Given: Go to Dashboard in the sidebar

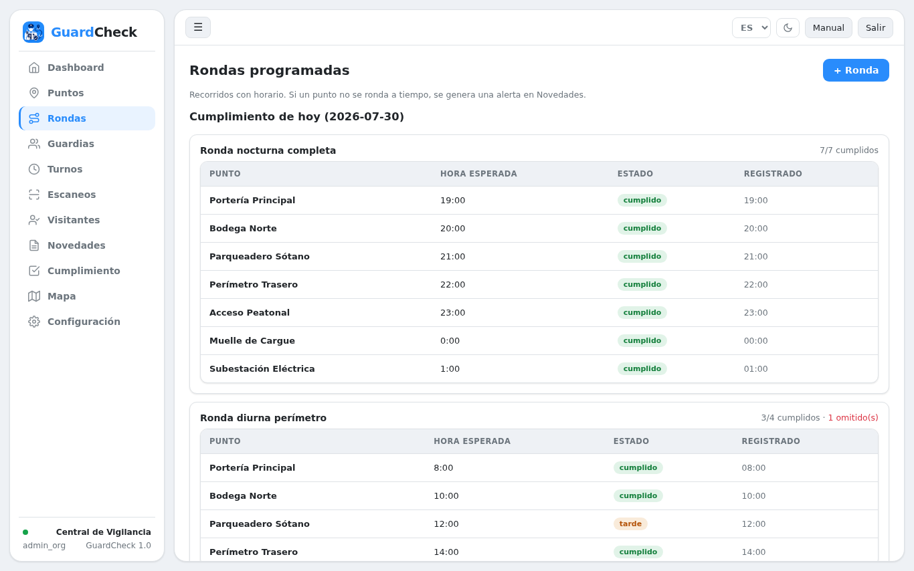Looking at the screenshot, I should 87,68.
